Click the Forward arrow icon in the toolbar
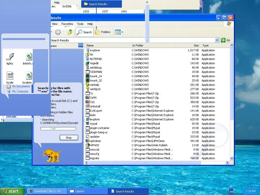This screenshot has height=195, width=260. [58, 32]
